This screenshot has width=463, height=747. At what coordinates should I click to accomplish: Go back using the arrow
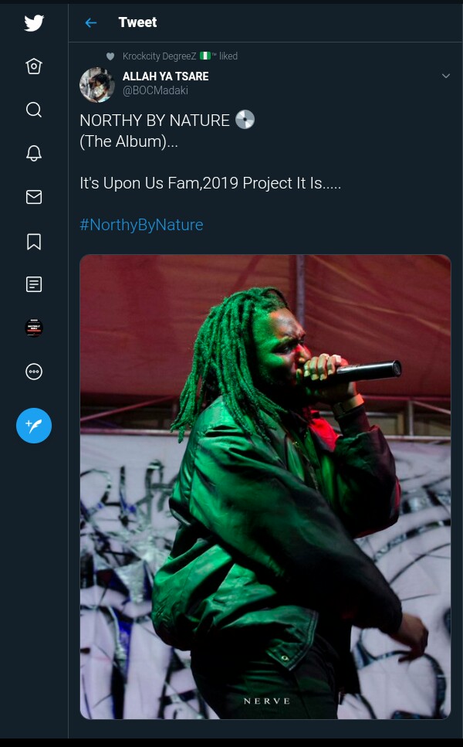pyautogui.click(x=90, y=22)
